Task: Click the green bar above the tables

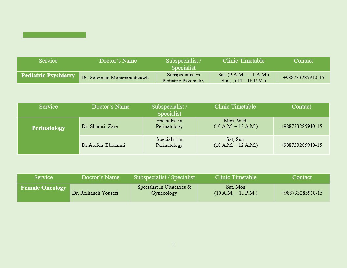Action: [x=55, y=35]
